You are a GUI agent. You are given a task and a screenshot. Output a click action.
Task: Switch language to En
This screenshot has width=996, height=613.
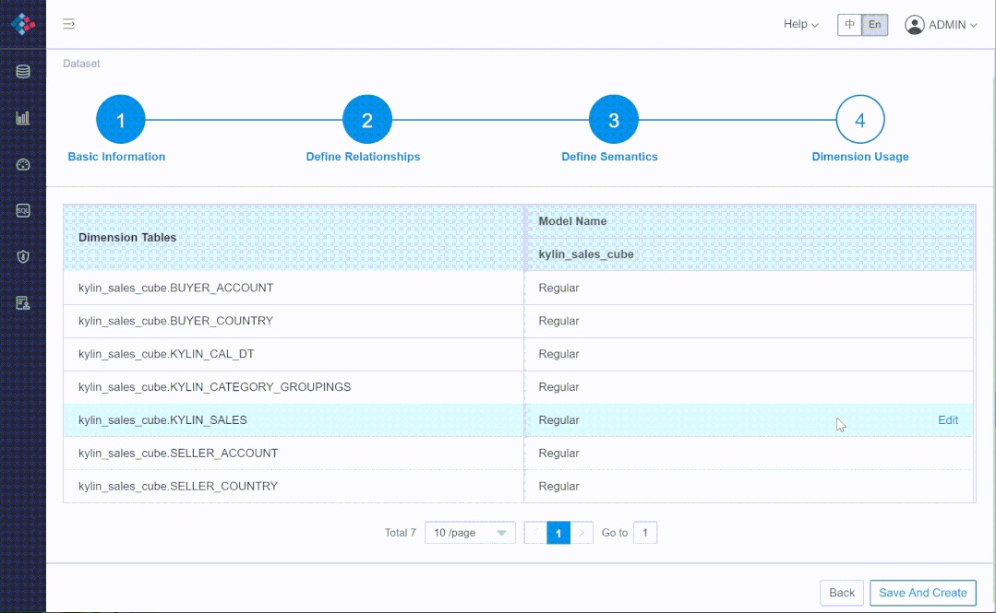pos(875,25)
